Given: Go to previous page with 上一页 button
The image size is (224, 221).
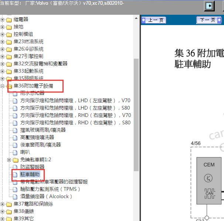Looking at the screenshot, I should [x=154, y=20].
